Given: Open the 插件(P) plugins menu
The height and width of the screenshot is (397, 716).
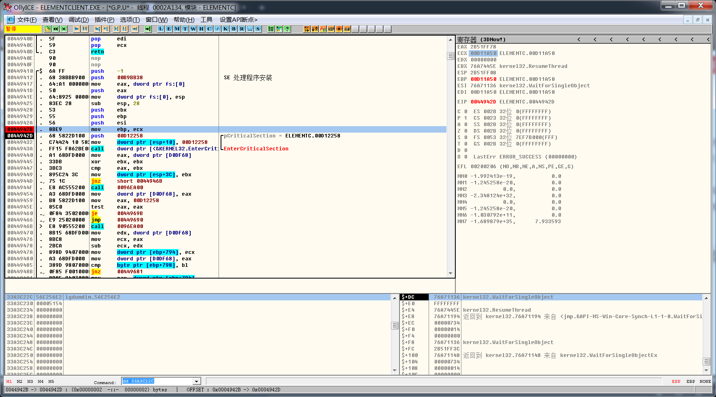Looking at the screenshot, I should [104, 20].
